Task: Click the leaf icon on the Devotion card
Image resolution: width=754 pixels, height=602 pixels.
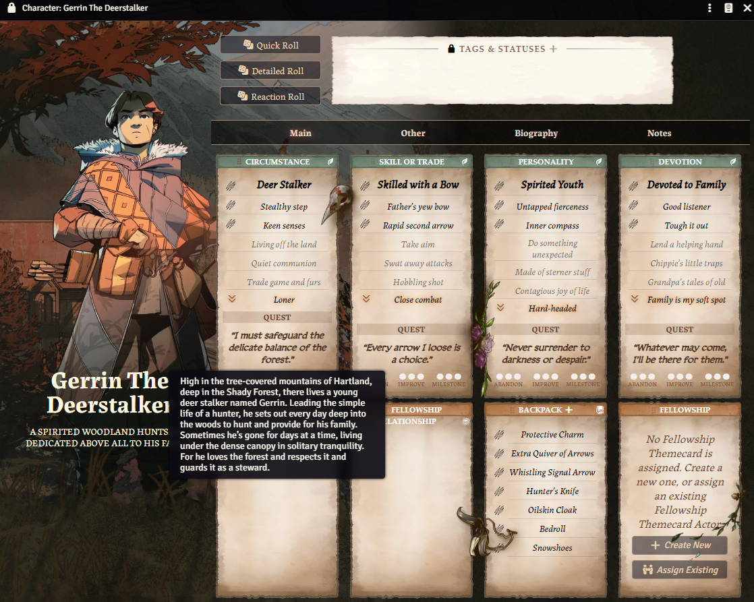Action: (733, 162)
